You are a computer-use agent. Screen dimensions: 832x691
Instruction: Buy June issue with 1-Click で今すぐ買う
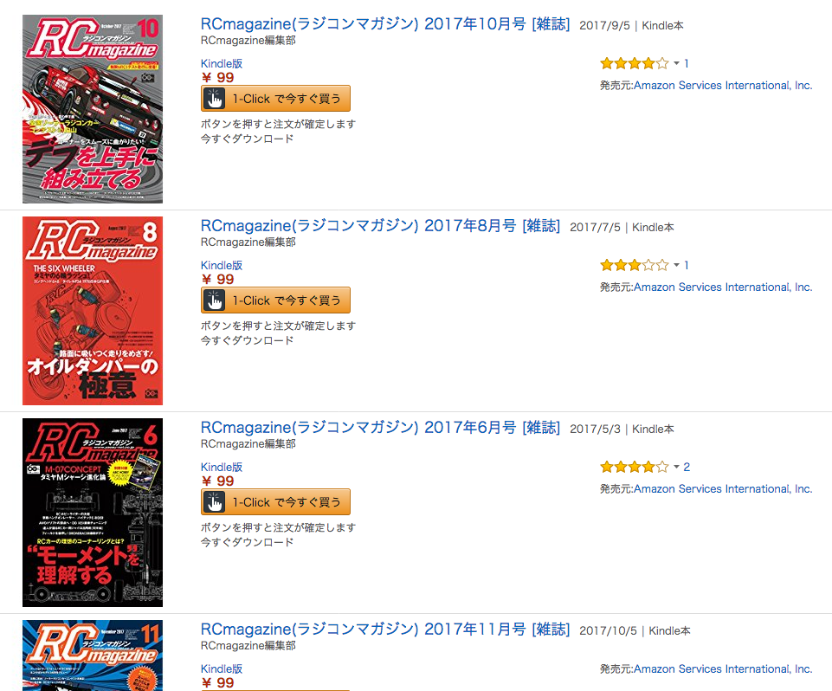click(x=275, y=502)
